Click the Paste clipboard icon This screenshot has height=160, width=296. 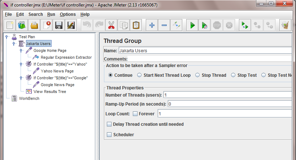[136, 25]
